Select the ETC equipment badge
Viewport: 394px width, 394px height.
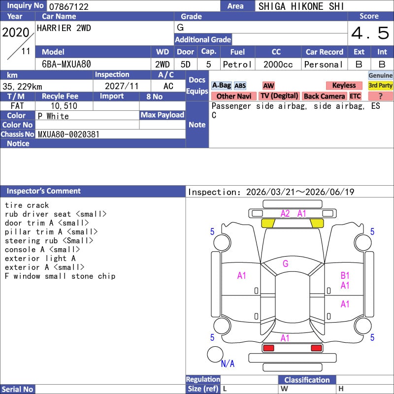click(x=355, y=96)
